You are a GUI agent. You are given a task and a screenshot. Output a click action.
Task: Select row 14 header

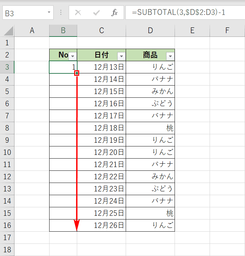click(x=7, y=201)
